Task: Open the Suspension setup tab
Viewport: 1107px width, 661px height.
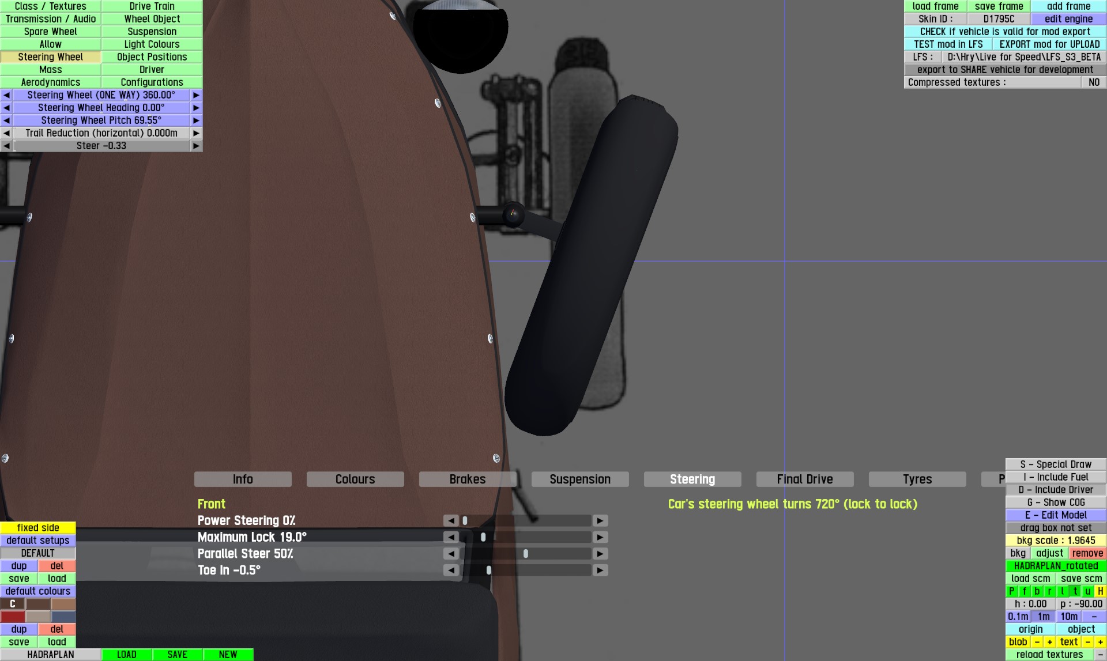Action: [x=579, y=479]
